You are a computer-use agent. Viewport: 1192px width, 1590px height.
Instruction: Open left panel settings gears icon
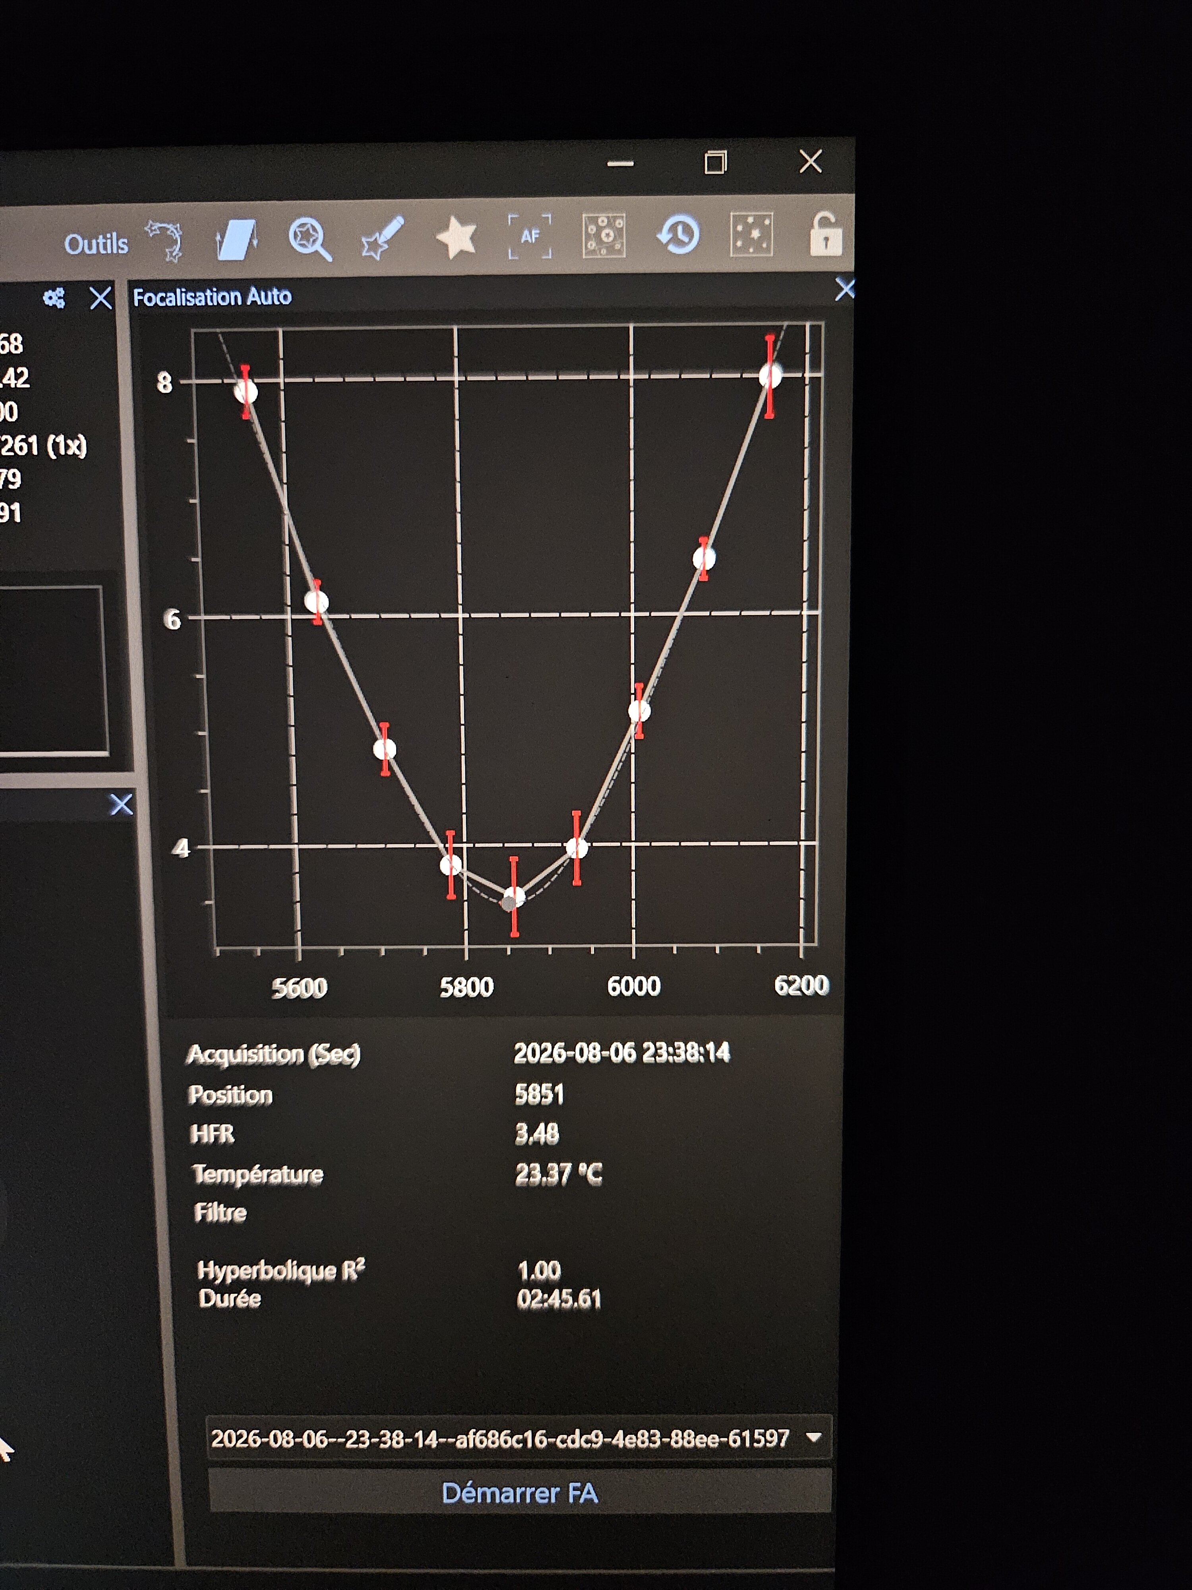tap(54, 298)
